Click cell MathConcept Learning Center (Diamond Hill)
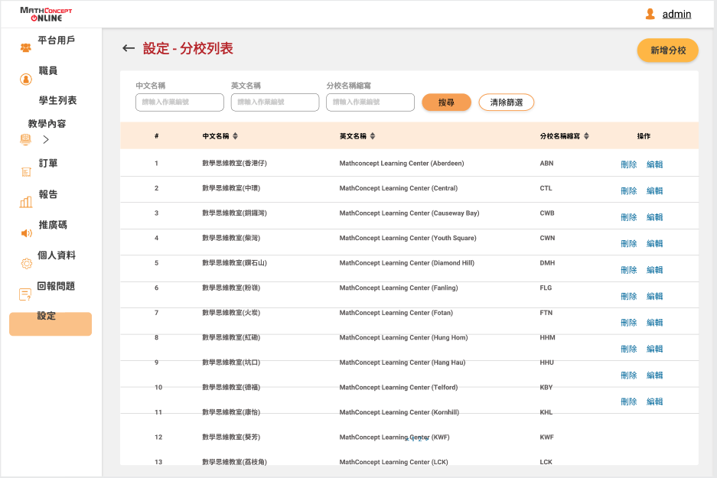The image size is (717, 478). (x=407, y=263)
